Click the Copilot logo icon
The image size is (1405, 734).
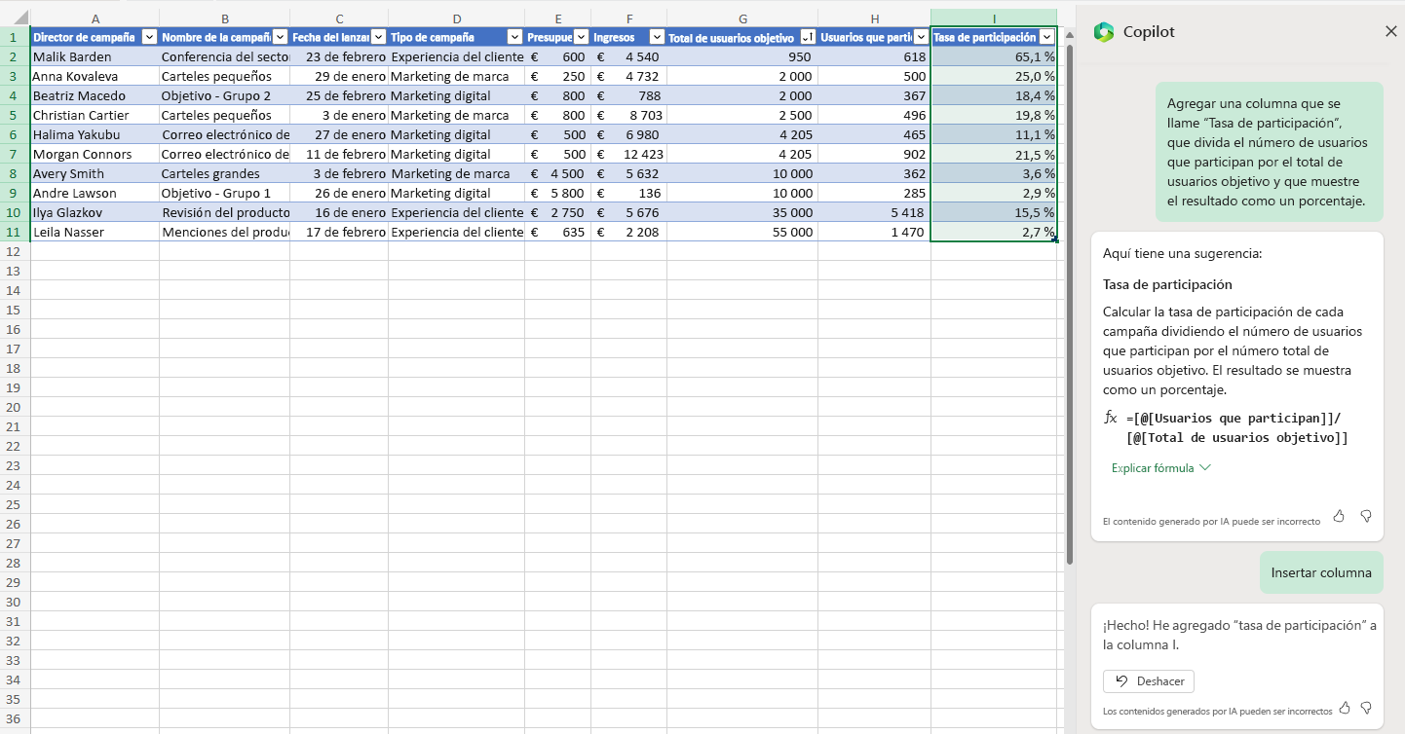point(1103,32)
